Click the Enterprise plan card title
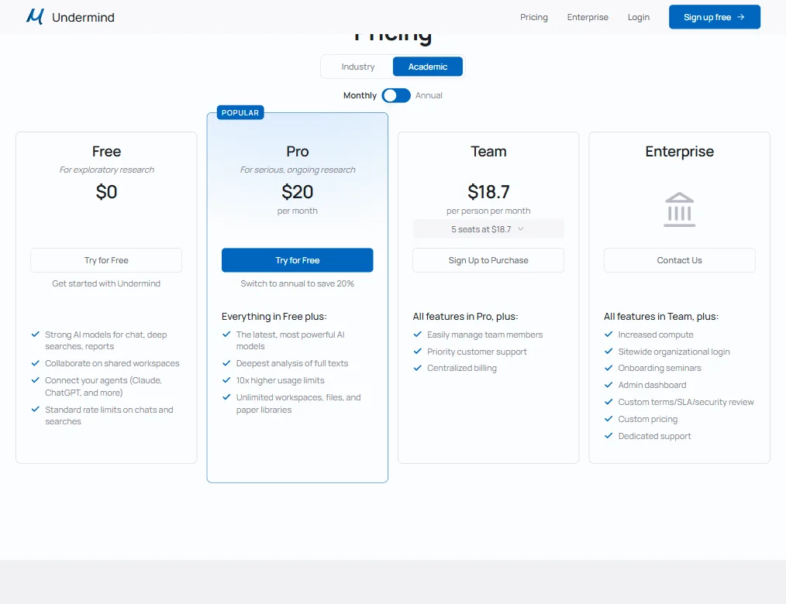This screenshot has height=604, width=786. 679,151
